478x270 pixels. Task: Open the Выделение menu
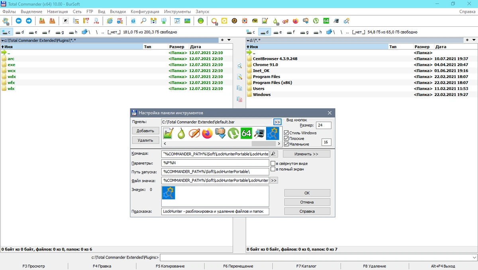pos(31,12)
